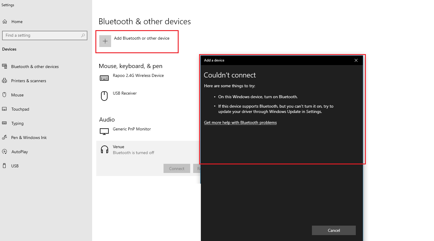Click the Devices heading in the sidebar
Image resolution: width=434 pixels, height=241 pixels.
tap(9, 49)
